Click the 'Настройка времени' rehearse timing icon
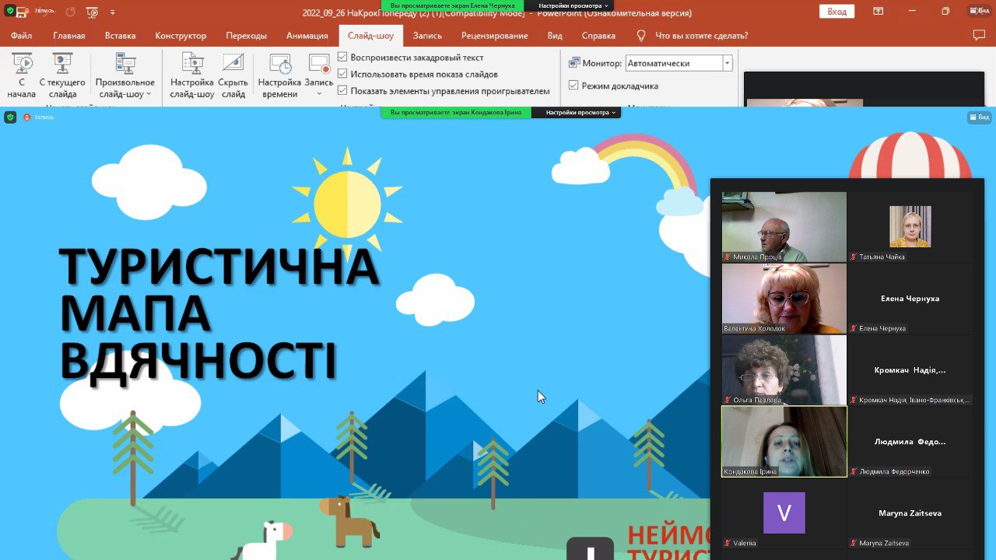Viewport: 996px width, 560px height. tap(279, 65)
